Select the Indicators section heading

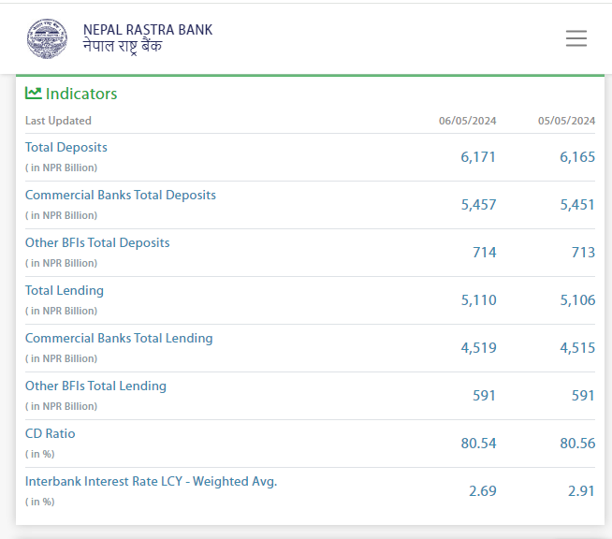(81, 94)
